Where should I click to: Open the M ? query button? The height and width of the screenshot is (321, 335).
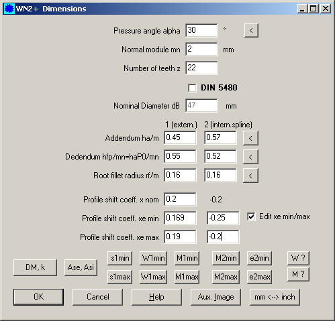[x=298, y=274]
